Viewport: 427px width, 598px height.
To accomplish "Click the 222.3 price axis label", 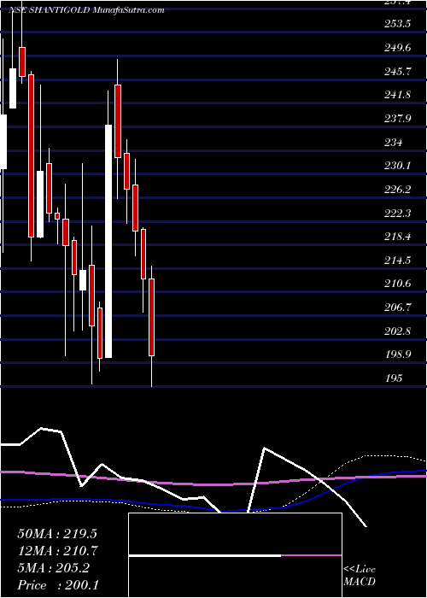I will pyautogui.click(x=398, y=214).
